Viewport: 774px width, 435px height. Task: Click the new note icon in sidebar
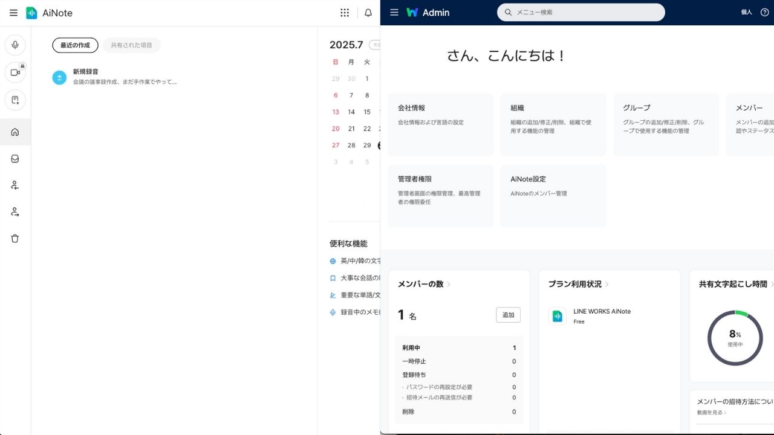pyautogui.click(x=15, y=100)
